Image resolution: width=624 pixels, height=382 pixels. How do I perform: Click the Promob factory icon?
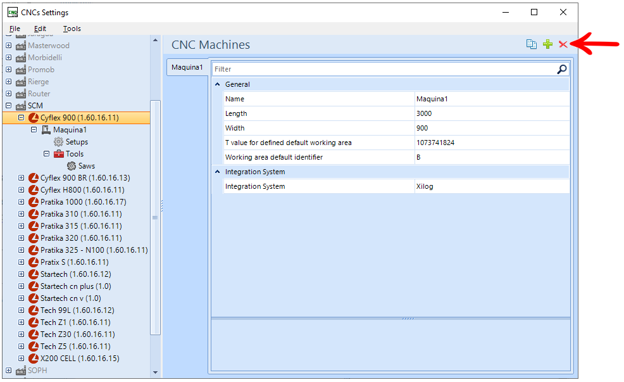click(x=21, y=70)
